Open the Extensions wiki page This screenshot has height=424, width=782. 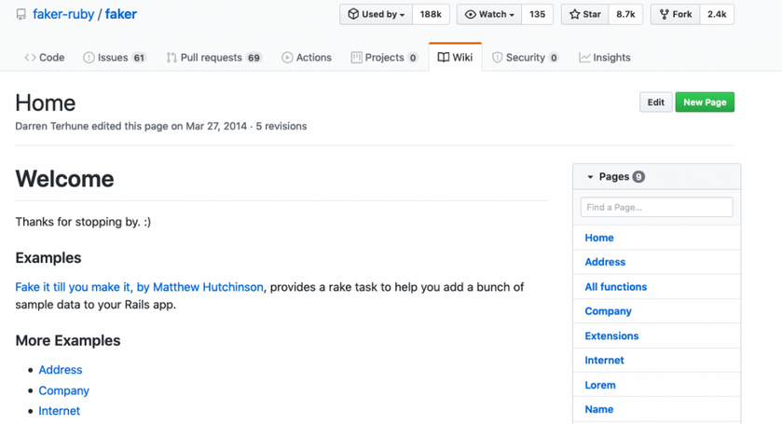point(611,335)
